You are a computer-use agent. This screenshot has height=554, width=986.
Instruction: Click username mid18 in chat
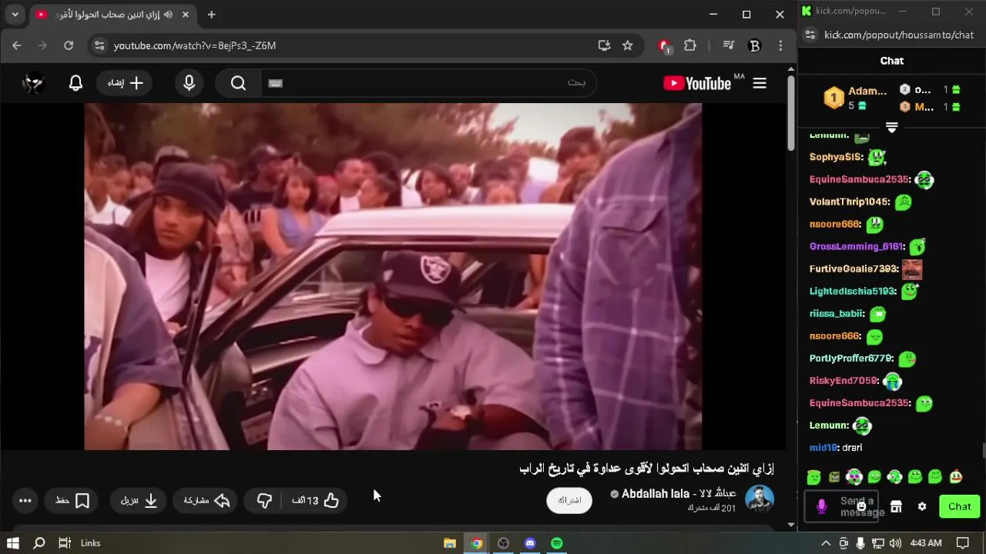click(823, 447)
